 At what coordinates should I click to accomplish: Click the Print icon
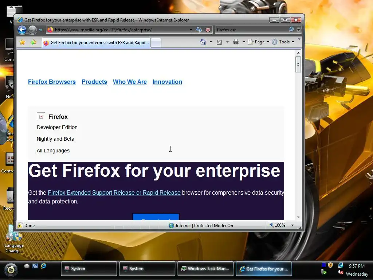[x=236, y=42]
